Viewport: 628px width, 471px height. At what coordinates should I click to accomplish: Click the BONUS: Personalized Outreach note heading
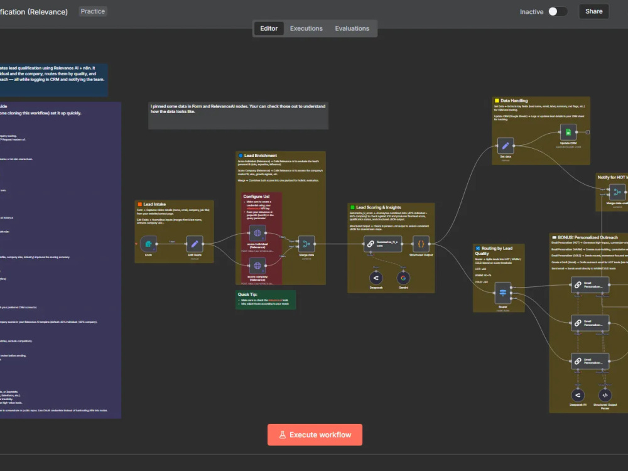588,237
